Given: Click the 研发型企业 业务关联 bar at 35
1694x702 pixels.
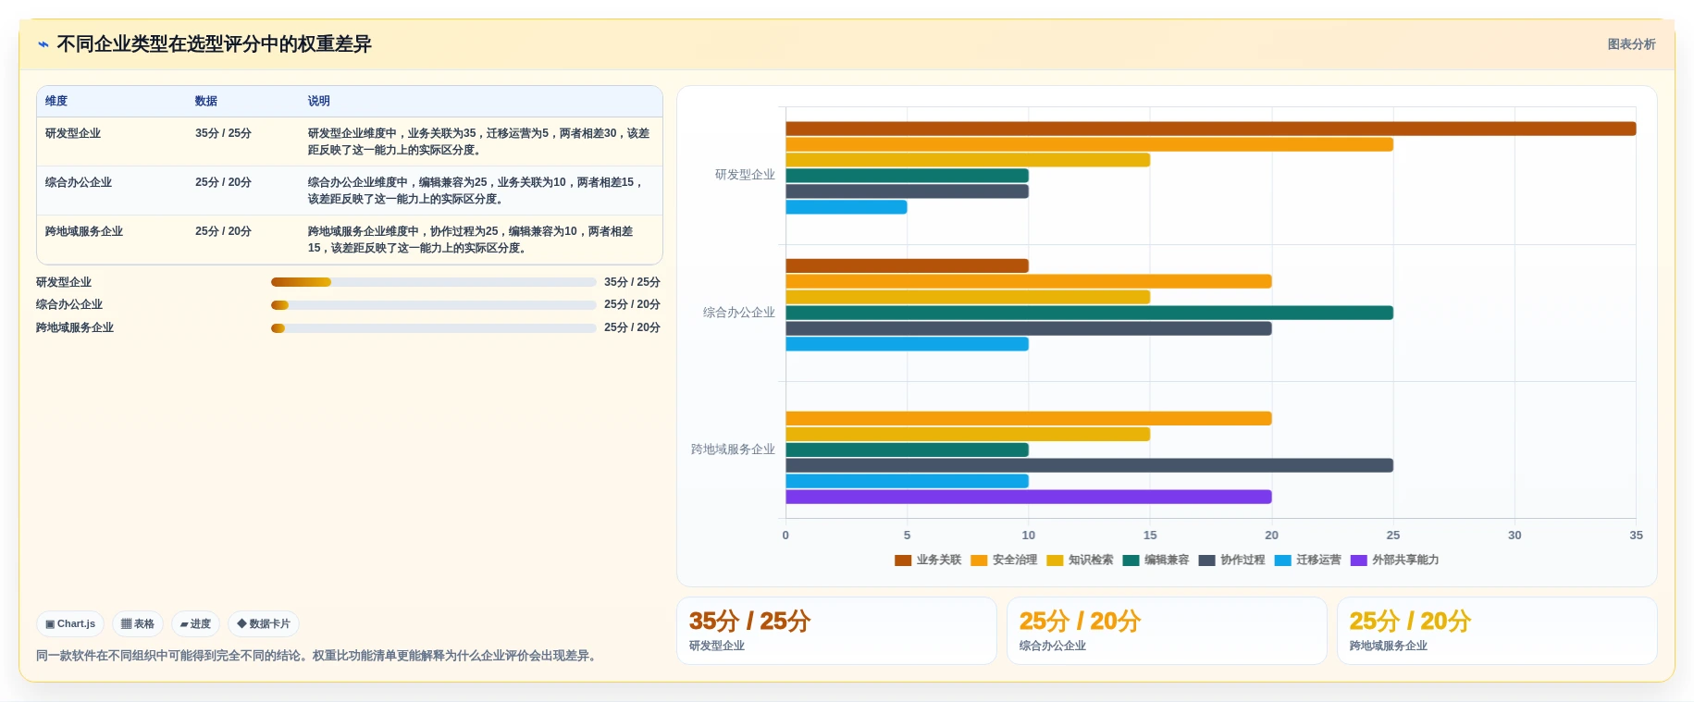Looking at the screenshot, I should click(1210, 129).
